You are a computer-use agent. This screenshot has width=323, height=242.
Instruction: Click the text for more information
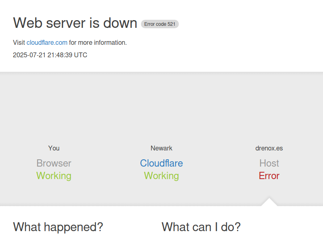click(x=98, y=43)
